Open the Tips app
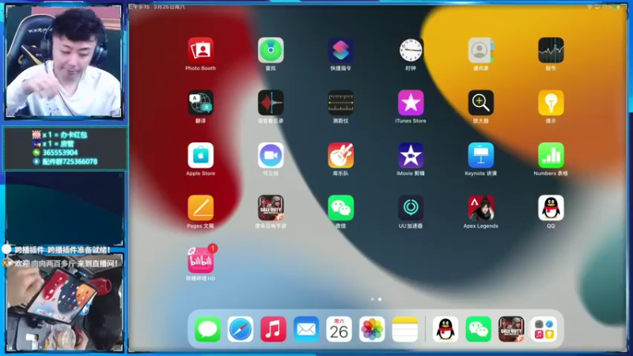The height and width of the screenshot is (356, 633). (x=551, y=103)
